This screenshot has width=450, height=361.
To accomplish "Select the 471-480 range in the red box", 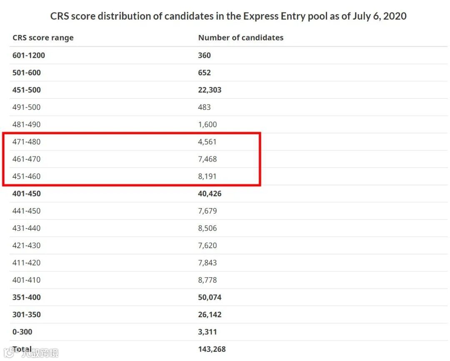I will coord(27,142).
